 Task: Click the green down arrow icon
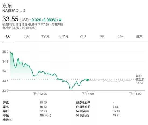click(x=60, y=20)
